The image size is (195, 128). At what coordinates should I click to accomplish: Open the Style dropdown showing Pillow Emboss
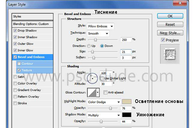tap(100, 26)
